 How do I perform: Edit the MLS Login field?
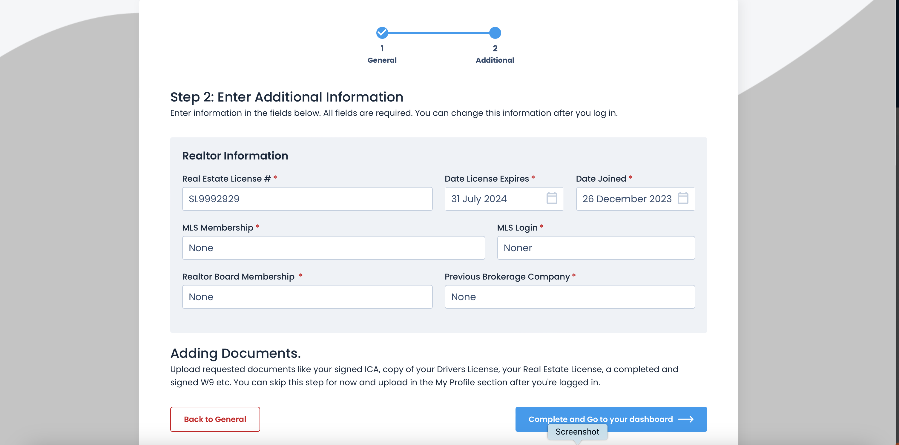(596, 248)
